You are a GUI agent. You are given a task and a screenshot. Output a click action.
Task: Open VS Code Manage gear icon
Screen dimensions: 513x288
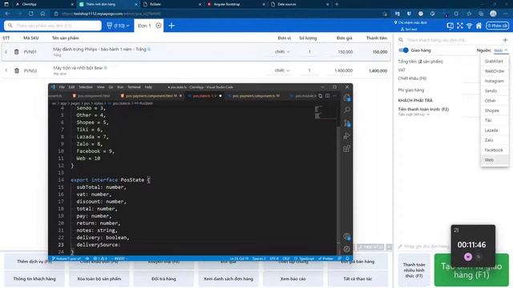pos(347,249)
